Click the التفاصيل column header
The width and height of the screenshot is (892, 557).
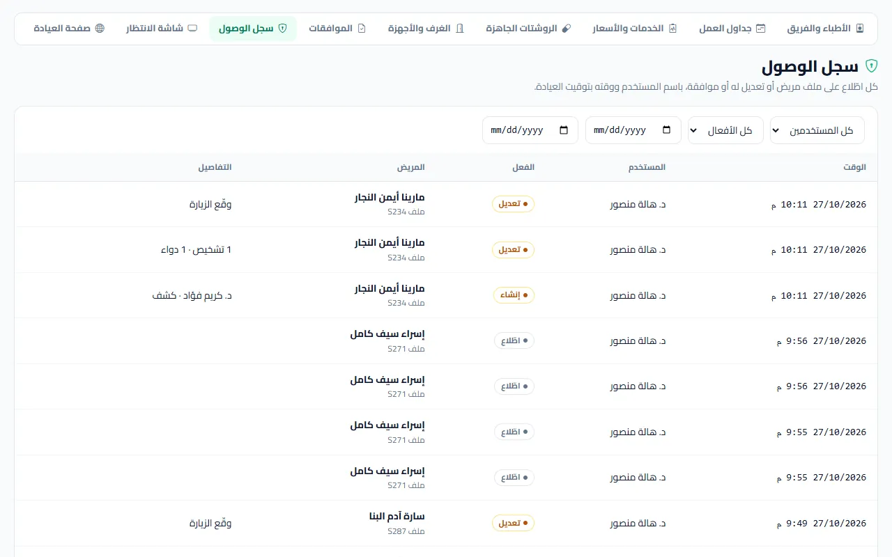point(215,167)
